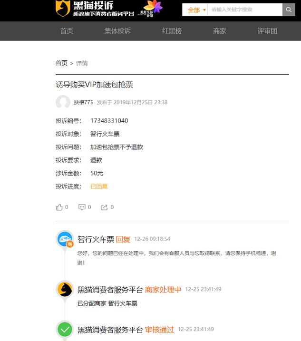The width and height of the screenshot is (301, 341).
Task: Click the merchant reply message text
Action: 176,258
